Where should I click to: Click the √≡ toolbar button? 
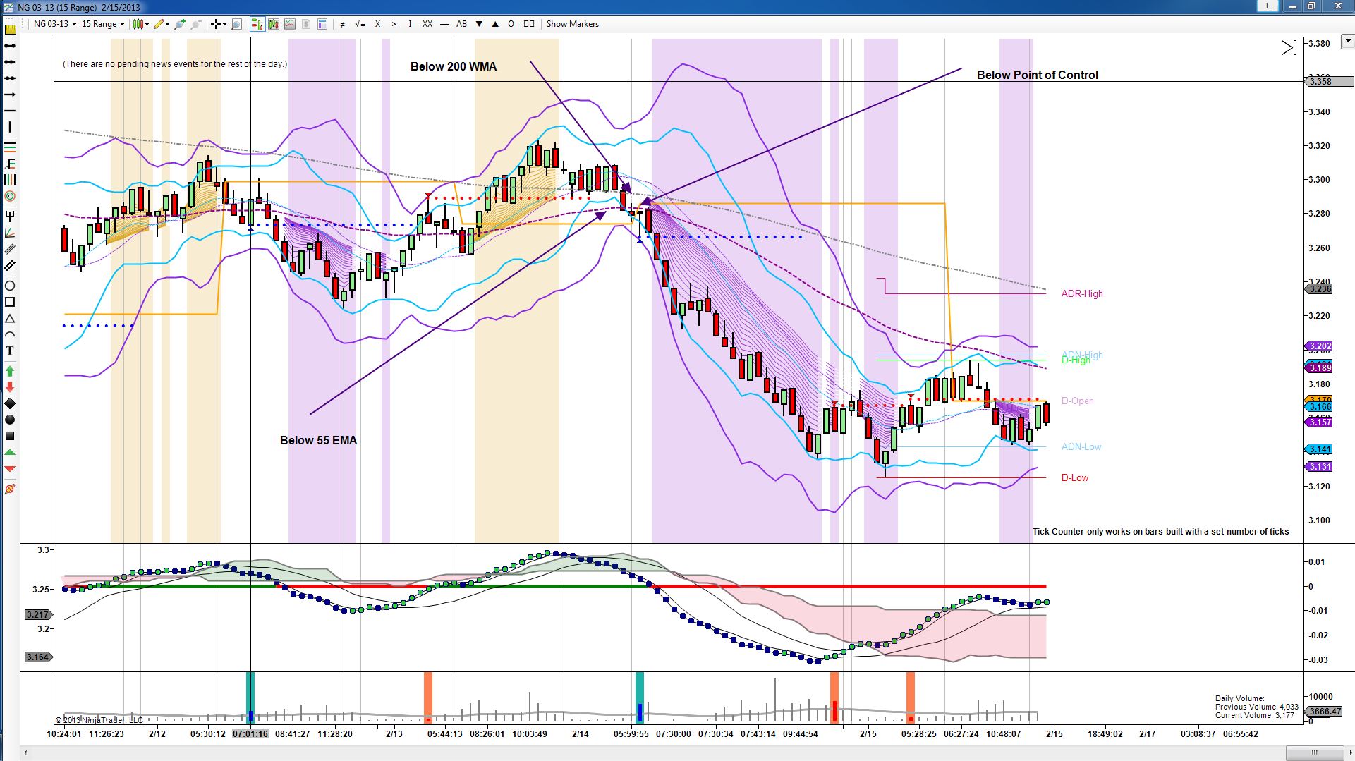(360, 24)
